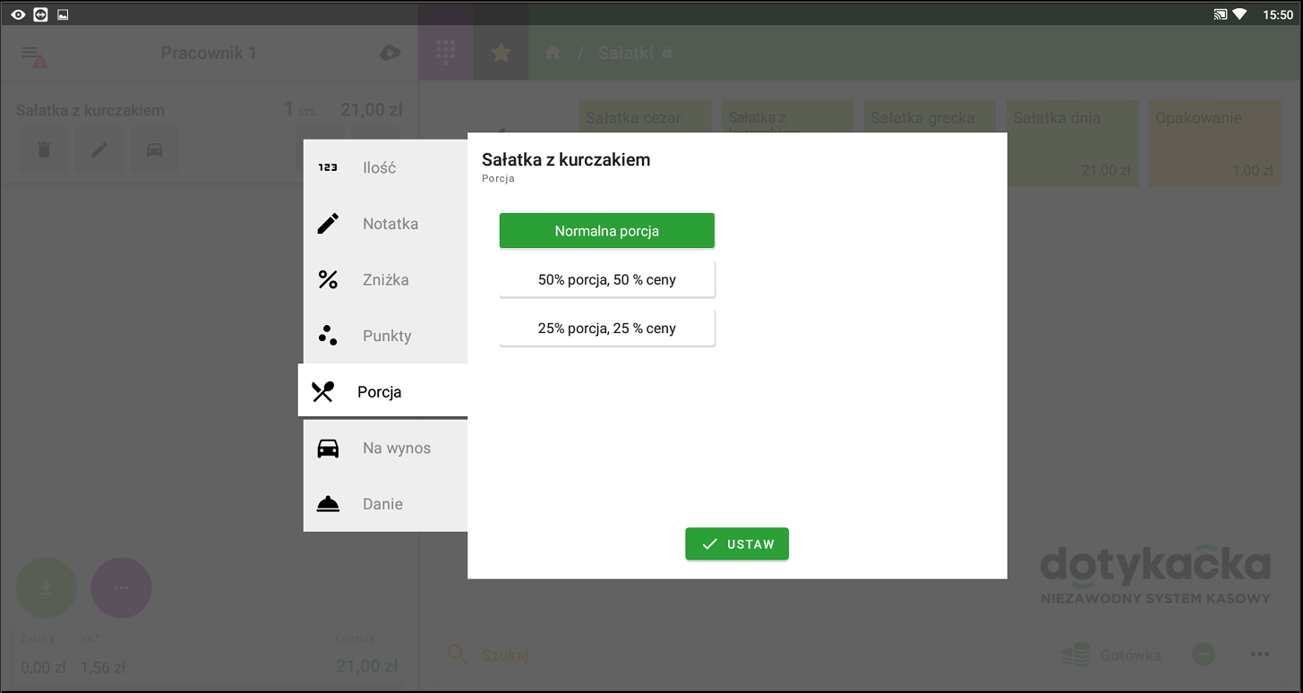Image resolution: width=1303 pixels, height=693 pixels.
Task: Select the Sałatka dnia product tile
Action: (x=1071, y=143)
